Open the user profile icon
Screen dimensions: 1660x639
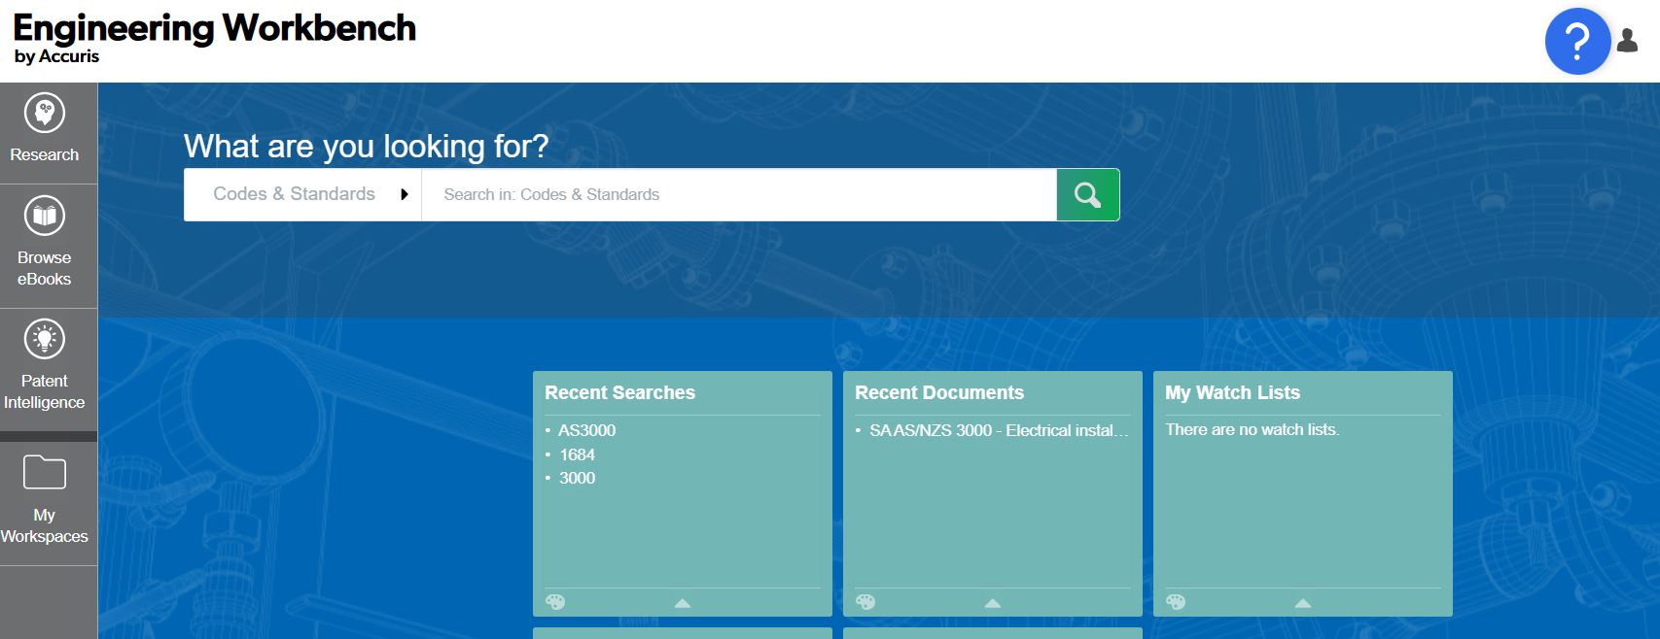pyautogui.click(x=1627, y=41)
